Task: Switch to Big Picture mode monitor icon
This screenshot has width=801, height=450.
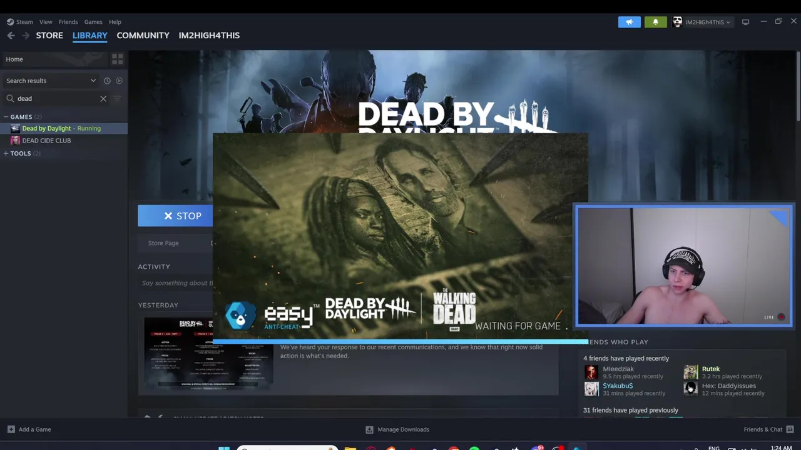Action: (745, 22)
